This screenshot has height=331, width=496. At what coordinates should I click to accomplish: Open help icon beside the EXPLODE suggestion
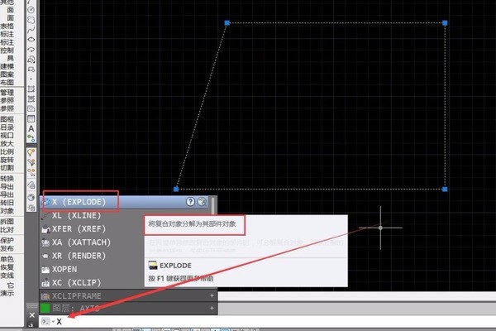click(x=190, y=201)
